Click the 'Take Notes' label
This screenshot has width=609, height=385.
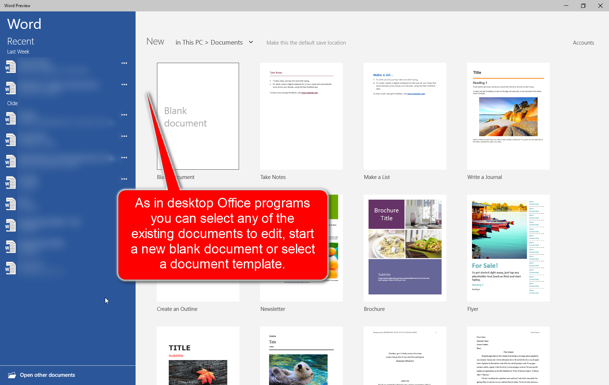tap(273, 177)
